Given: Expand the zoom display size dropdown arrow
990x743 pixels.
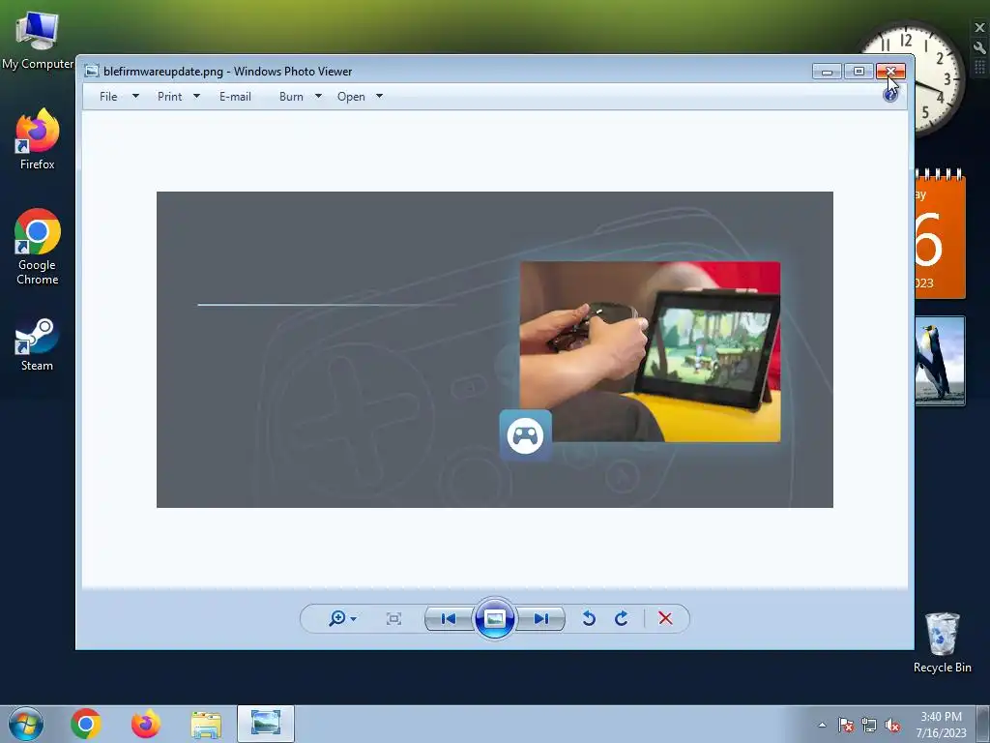Looking at the screenshot, I should tap(353, 618).
